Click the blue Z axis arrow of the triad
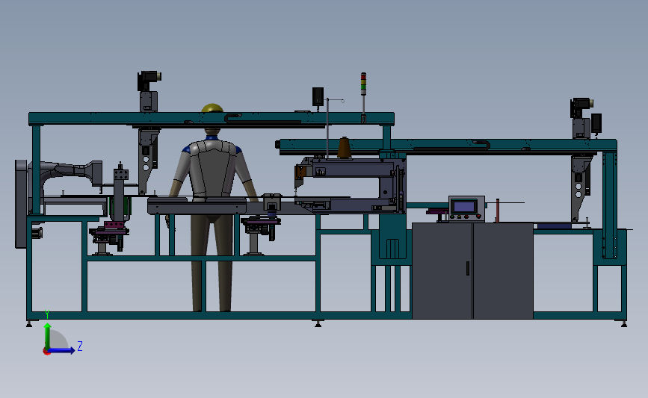648x398 pixels. (x=62, y=350)
